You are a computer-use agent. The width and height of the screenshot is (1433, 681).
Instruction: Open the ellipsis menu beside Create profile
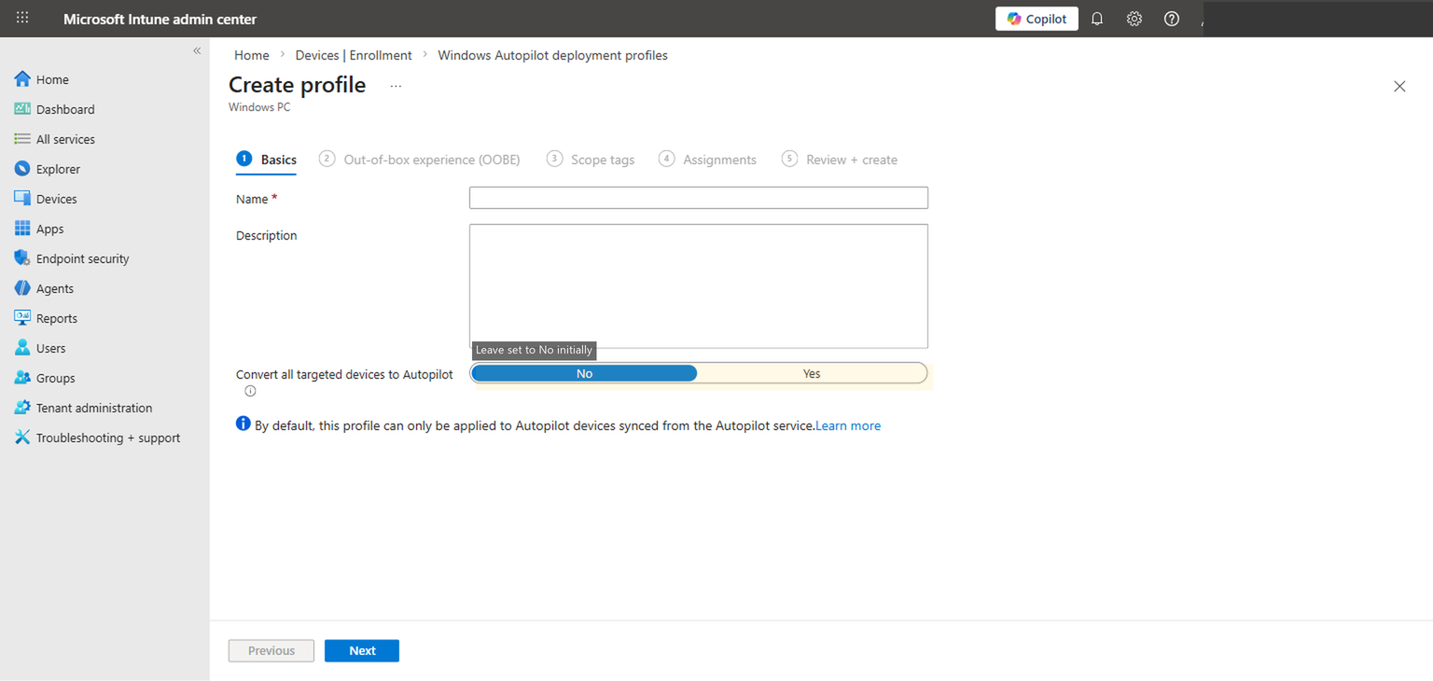(x=395, y=85)
